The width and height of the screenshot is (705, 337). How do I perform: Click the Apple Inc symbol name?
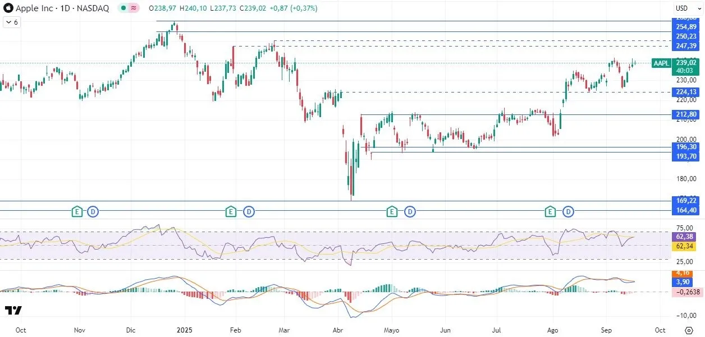[x=33, y=8]
